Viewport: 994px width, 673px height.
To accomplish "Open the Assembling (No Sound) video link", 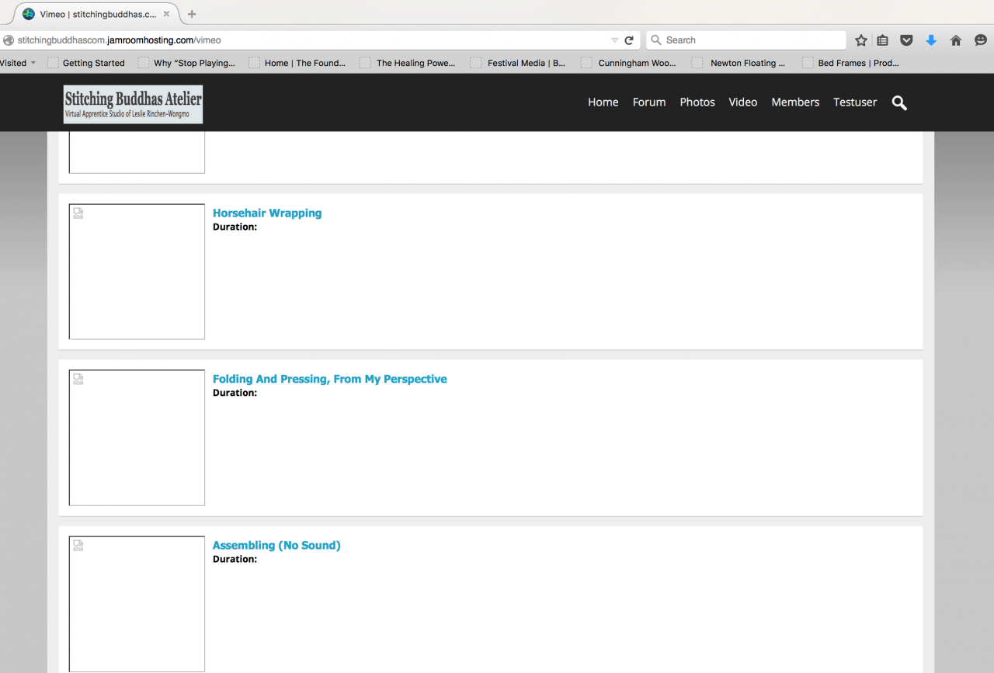I will [276, 545].
